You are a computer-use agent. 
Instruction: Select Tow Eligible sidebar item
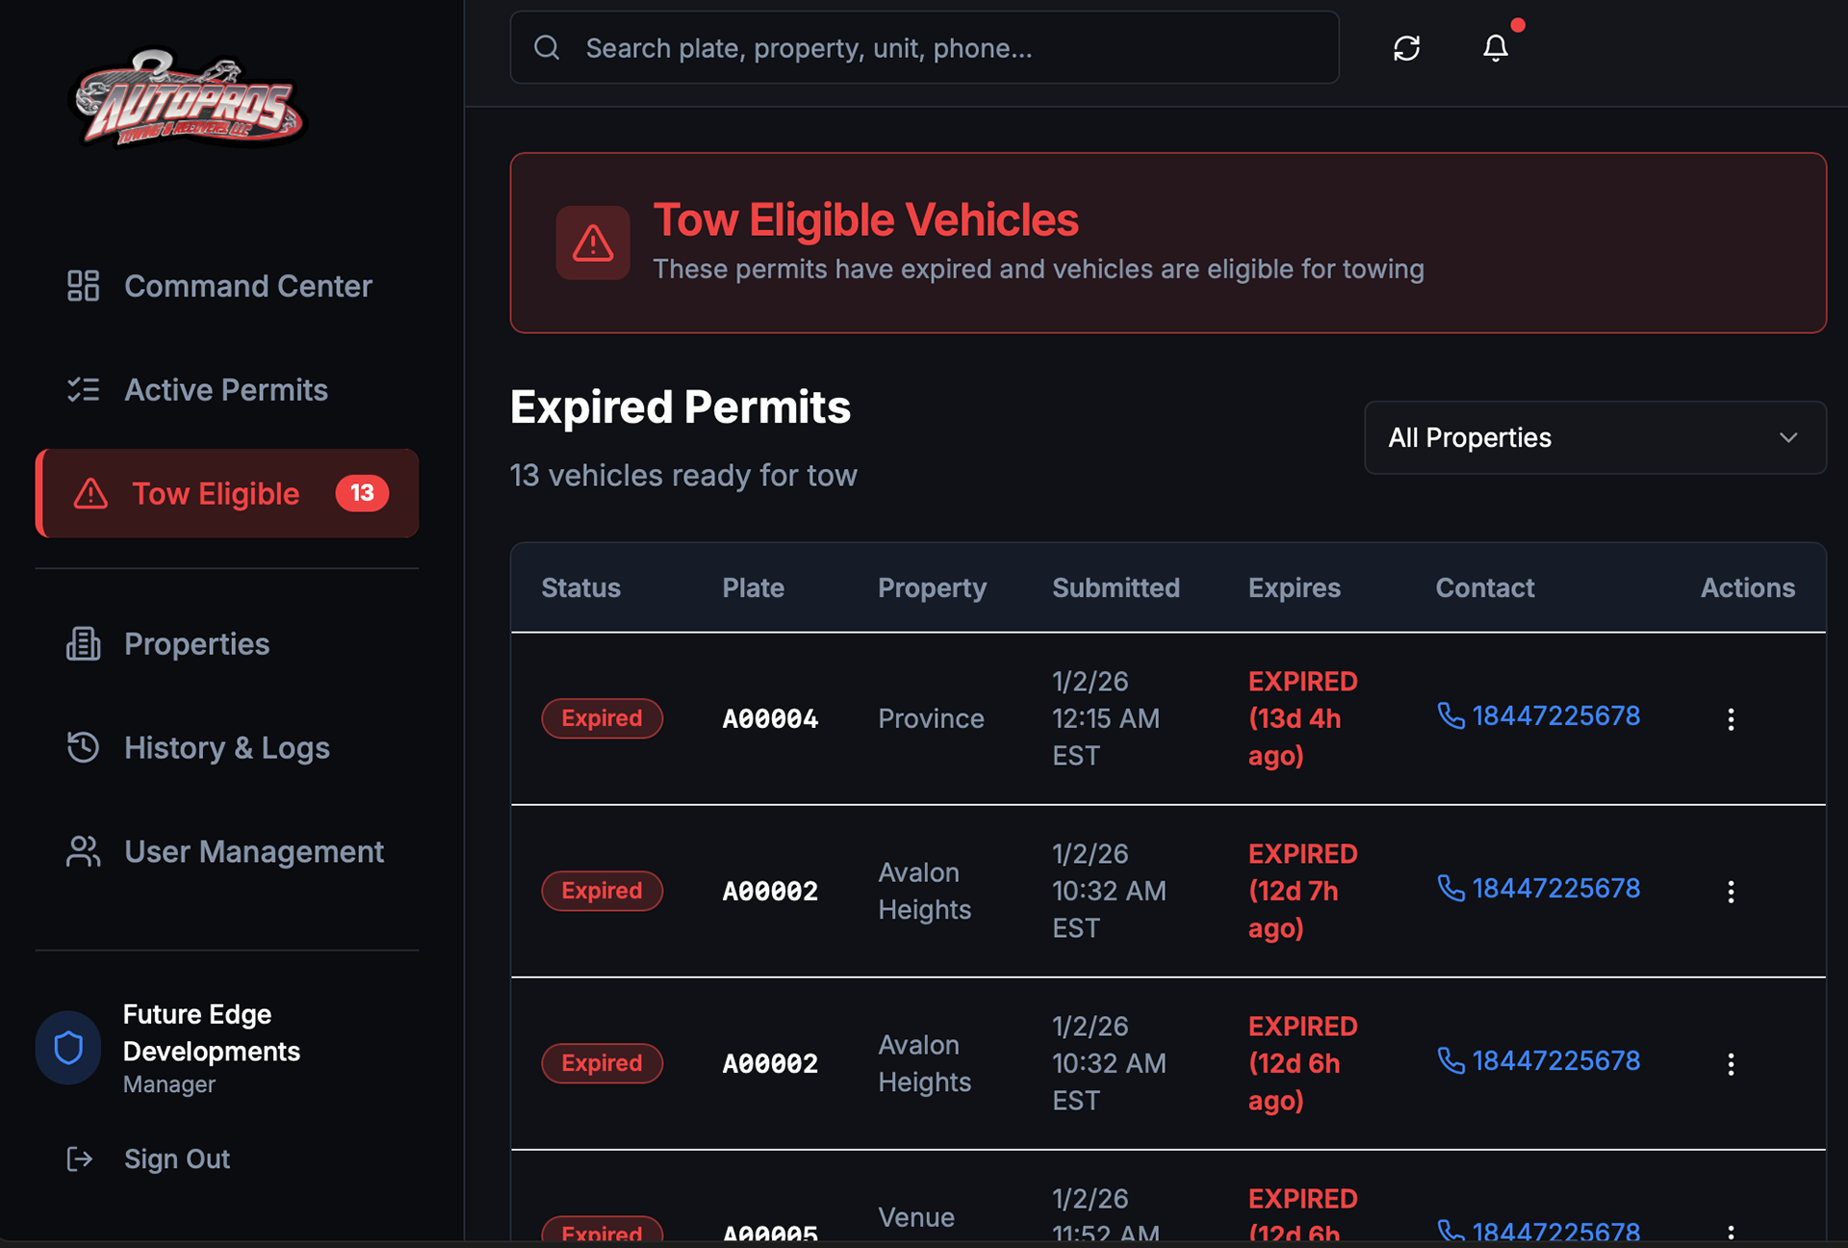216,494
